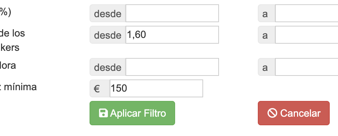338x136 pixels.
Task: Click the 'de los' label text
Action: (12, 34)
